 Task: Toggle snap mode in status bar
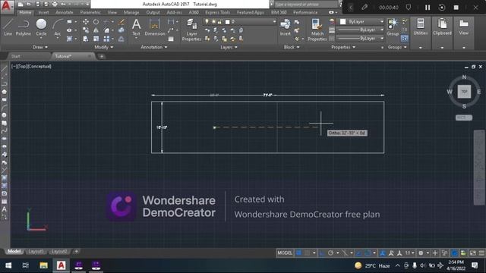(307, 253)
